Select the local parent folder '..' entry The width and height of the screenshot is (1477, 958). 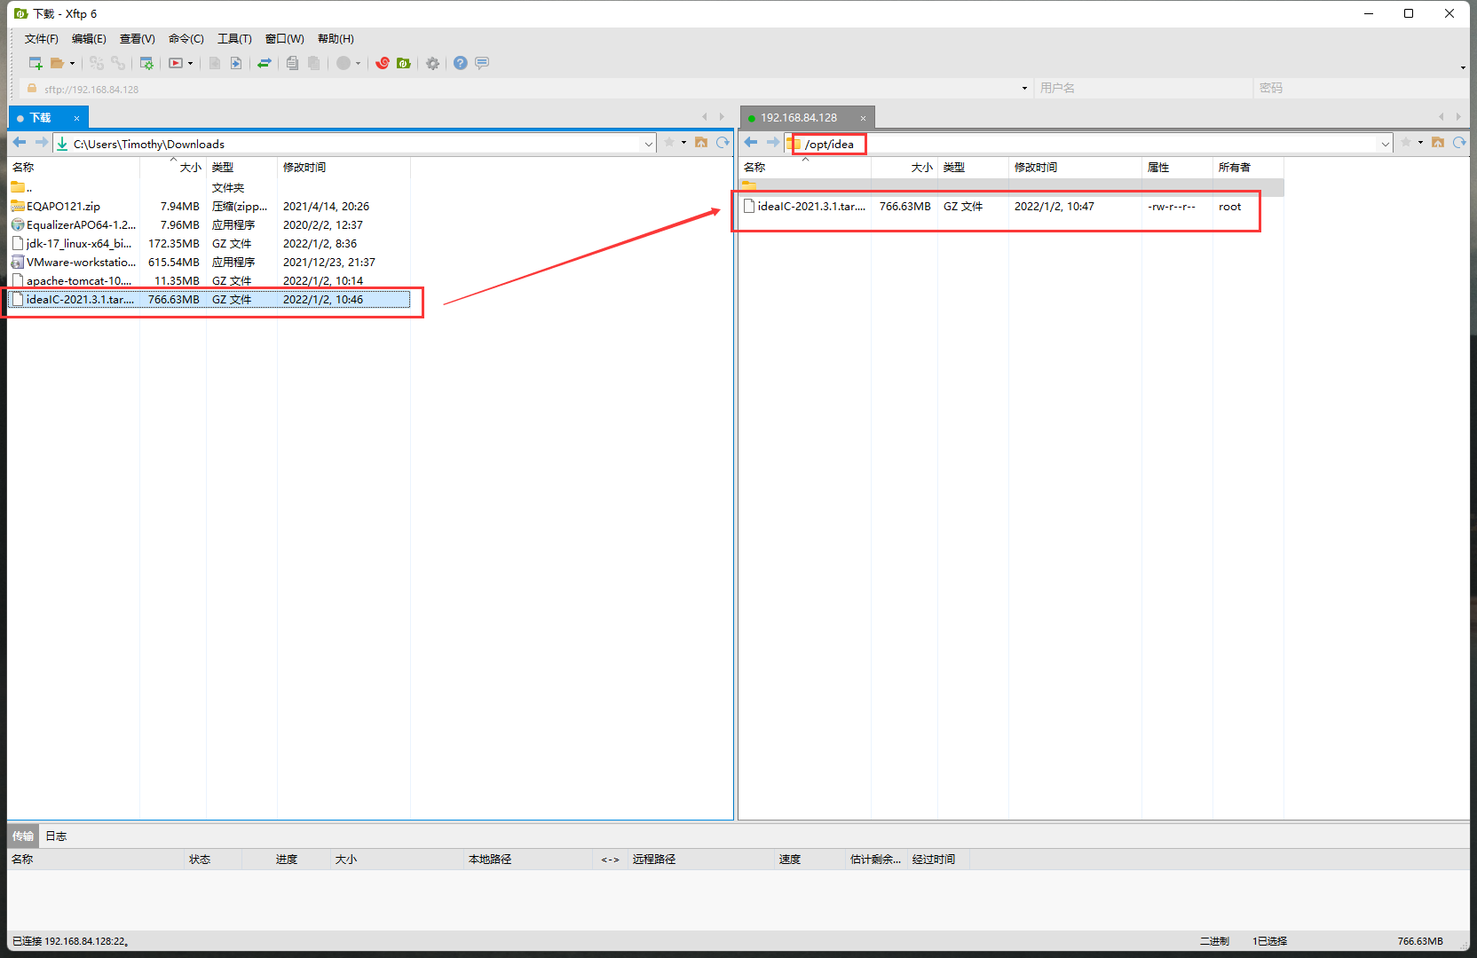tap(209, 187)
